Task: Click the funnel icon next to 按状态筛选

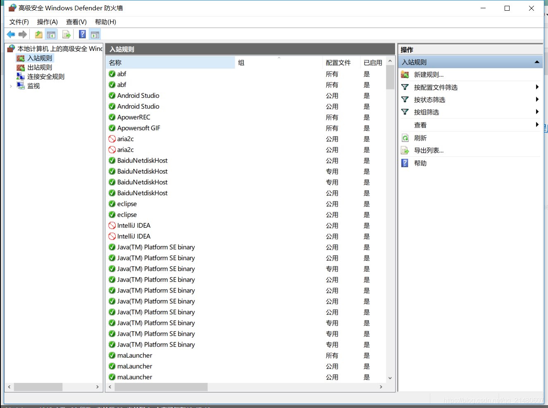Action: (405, 99)
